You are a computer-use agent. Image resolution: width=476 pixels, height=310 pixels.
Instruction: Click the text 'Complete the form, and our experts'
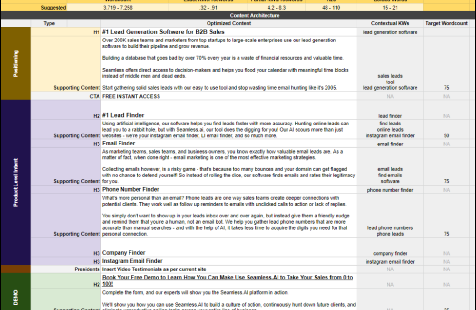(195, 293)
